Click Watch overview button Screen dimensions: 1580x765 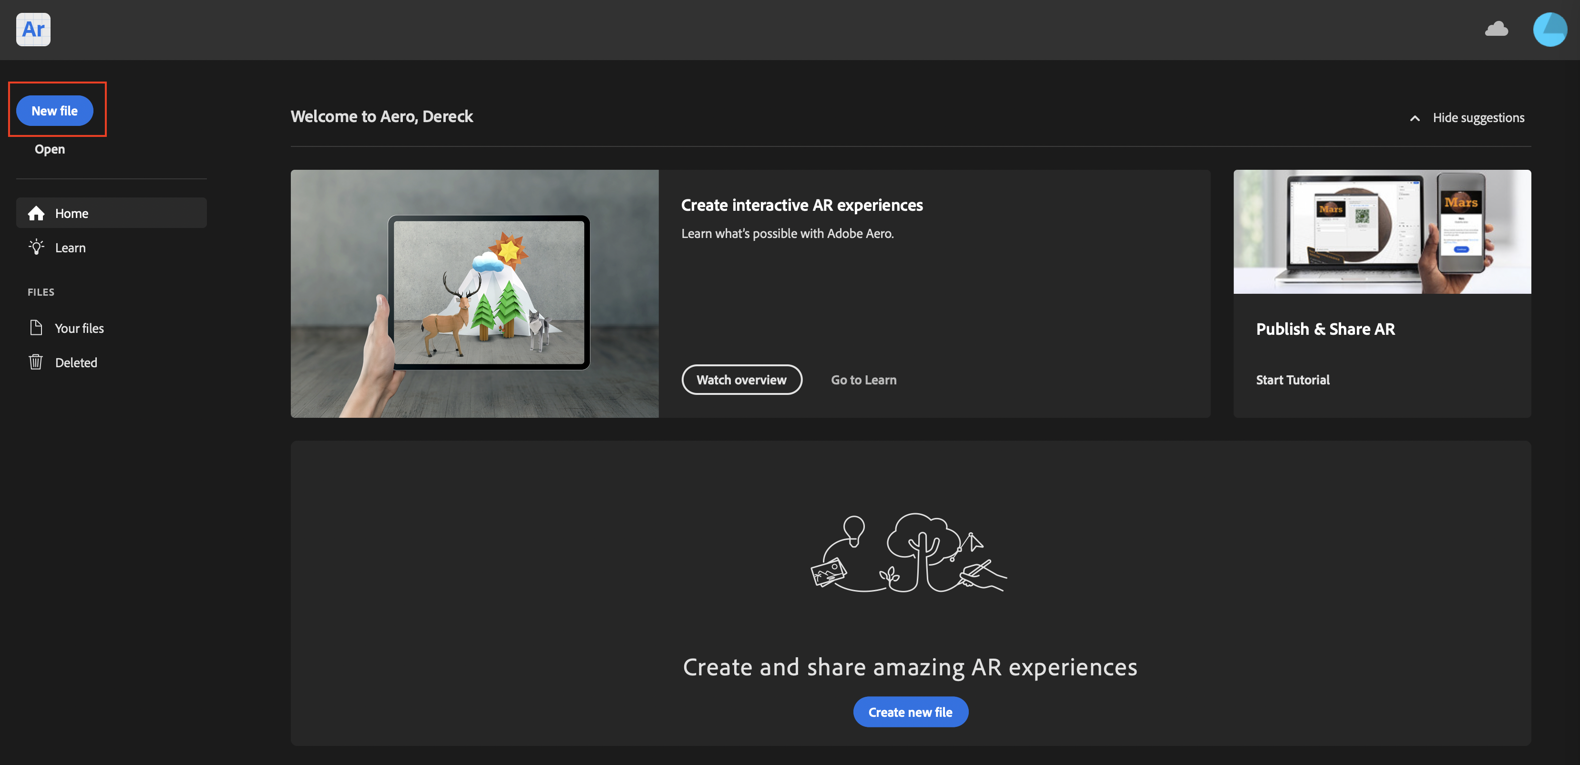(x=743, y=380)
